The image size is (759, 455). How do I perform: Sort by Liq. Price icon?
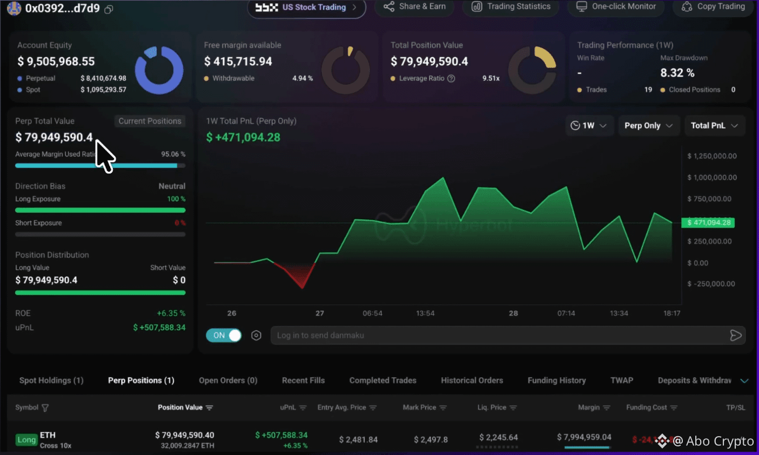tap(513, 408)
